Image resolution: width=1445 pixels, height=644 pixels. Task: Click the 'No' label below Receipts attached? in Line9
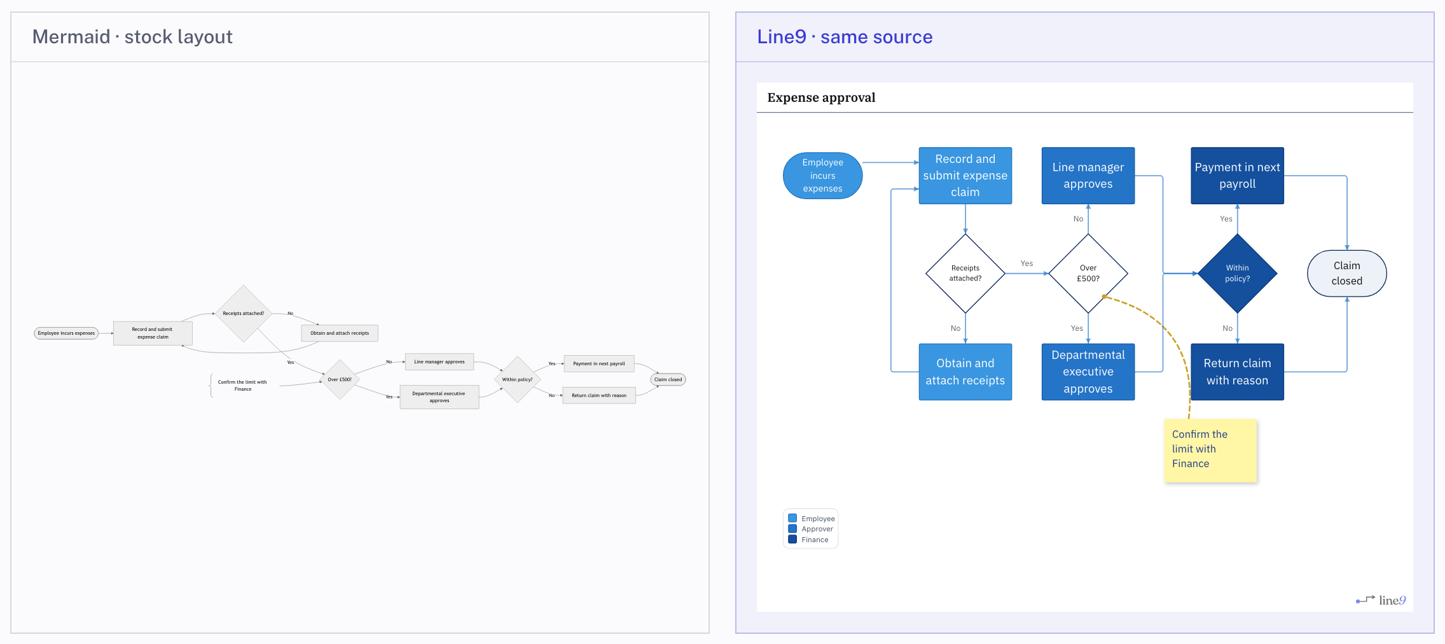coord(955,328)
